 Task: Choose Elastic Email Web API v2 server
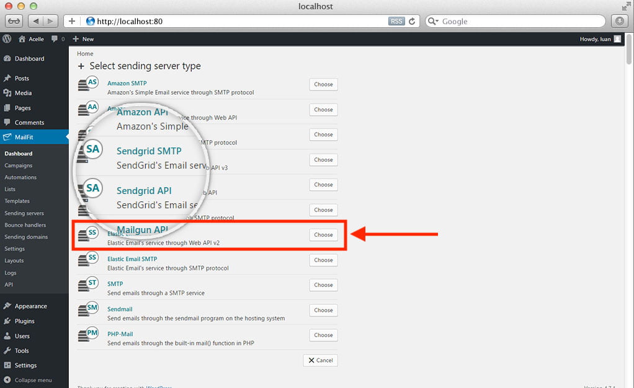(323, 235)
